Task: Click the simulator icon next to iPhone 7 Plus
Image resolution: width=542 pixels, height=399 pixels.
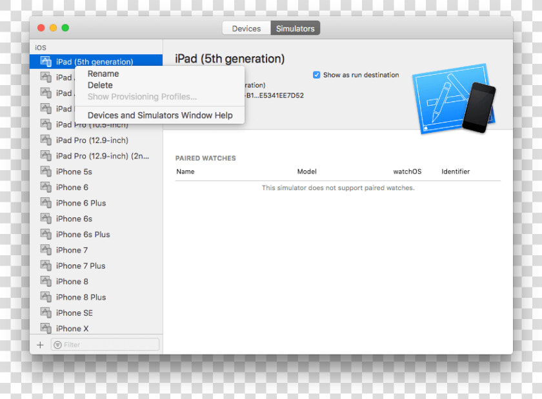Action: [46, 265]
